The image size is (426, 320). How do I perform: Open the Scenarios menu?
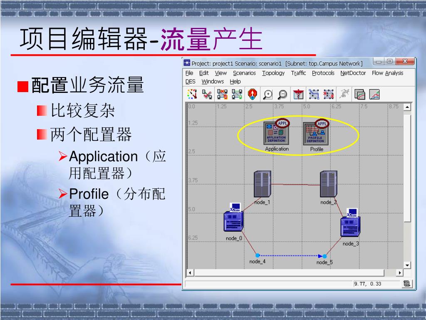coord(244,73)
